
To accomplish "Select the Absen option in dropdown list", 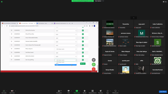I will pyautogui.click(x=66, y=63).
